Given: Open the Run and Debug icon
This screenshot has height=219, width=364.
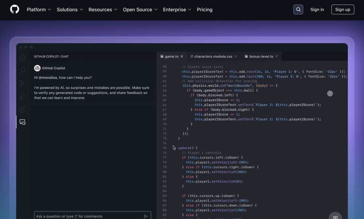Looking at the screenshot, I should pos(22,96).
